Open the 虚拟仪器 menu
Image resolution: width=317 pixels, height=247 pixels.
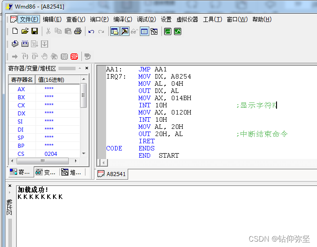click(187, 19)
